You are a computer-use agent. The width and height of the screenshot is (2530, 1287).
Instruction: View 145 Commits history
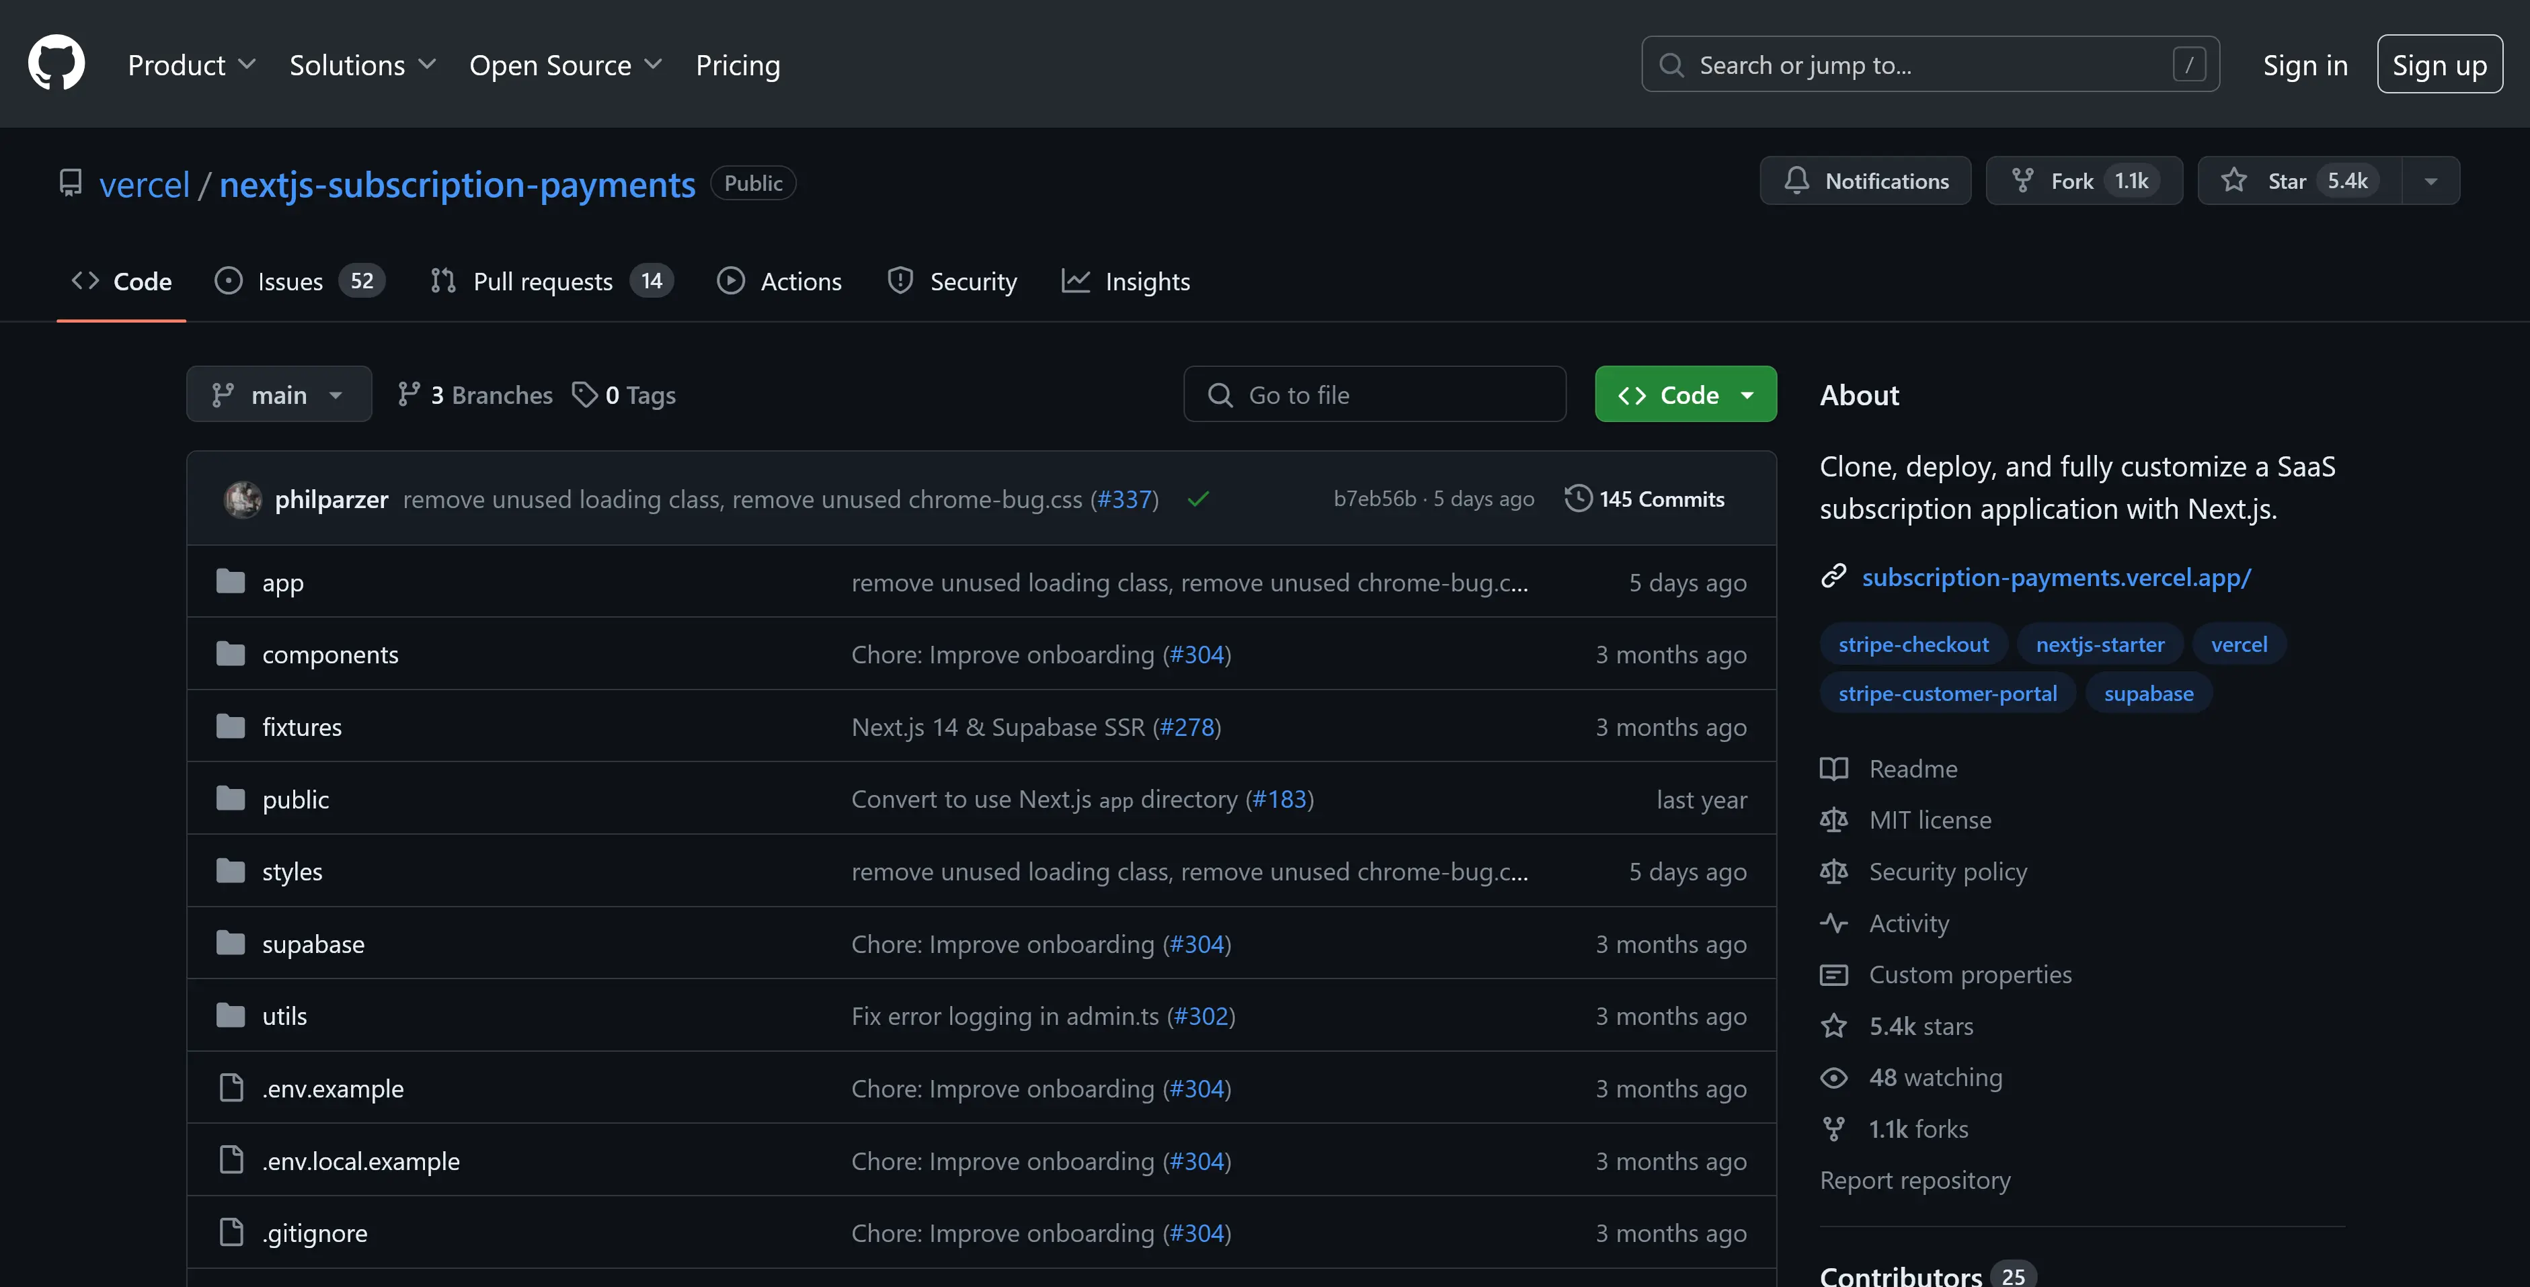tap(1644, 499)
